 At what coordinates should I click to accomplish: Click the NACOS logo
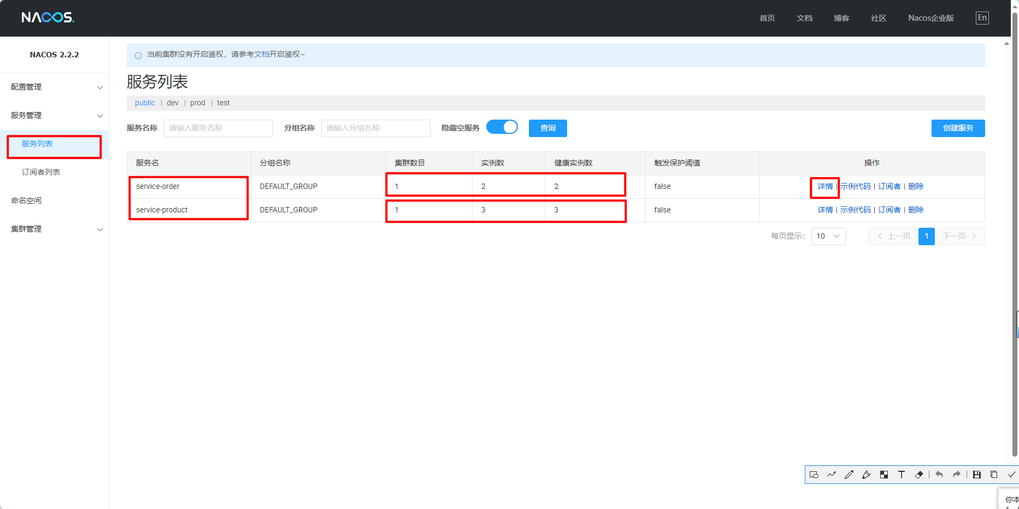48,17
